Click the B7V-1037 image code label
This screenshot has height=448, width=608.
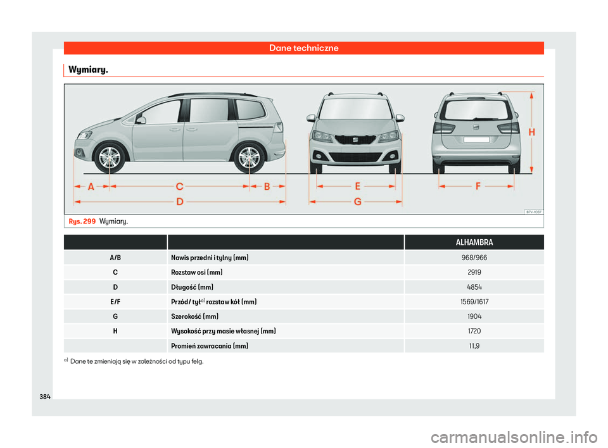pyautogui.click(x=533, y=212)
